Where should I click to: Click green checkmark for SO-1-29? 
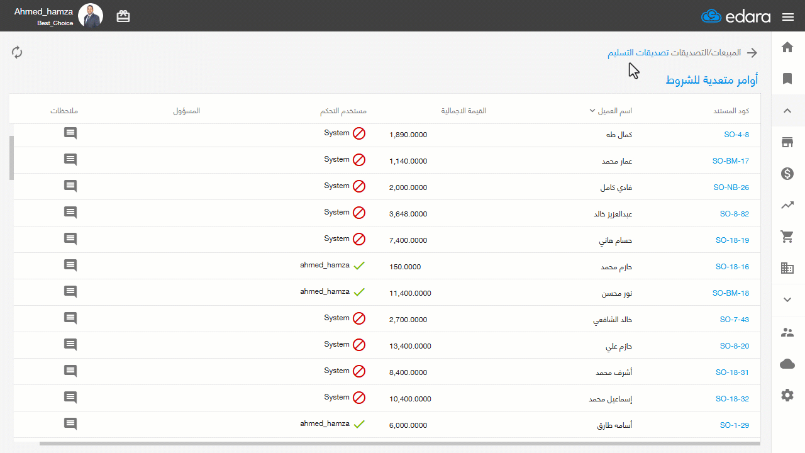[x=359, y=424]
